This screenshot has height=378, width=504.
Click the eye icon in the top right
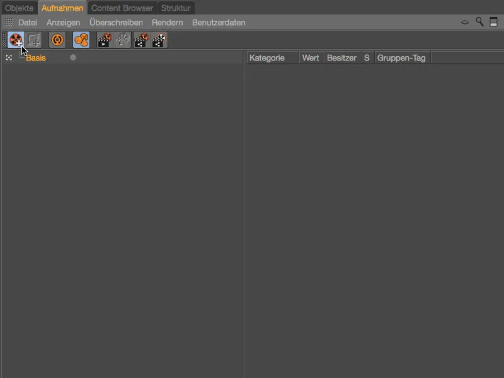pos(465,22)
